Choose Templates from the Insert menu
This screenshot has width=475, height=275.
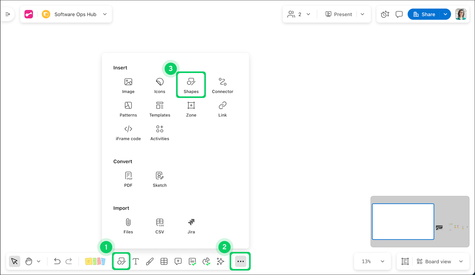[x=160, y=109]
